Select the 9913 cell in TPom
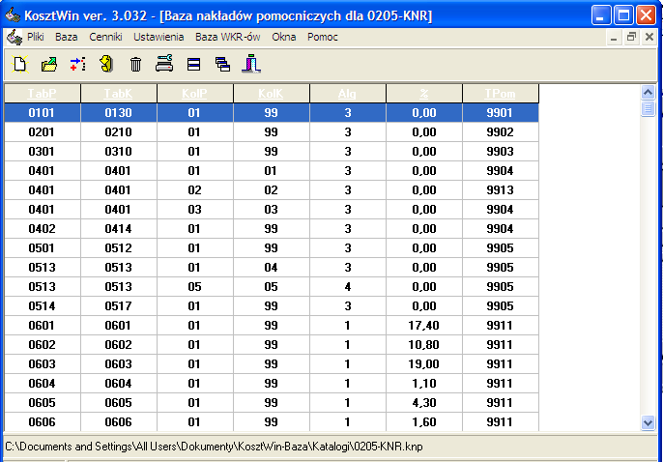Viewport: 663px width, 462px height. point(501,190)
